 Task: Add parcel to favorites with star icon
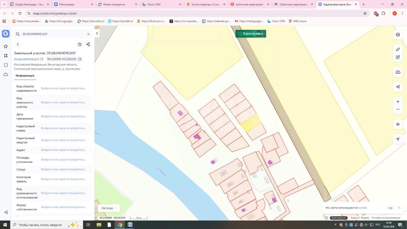pos(80,44)
